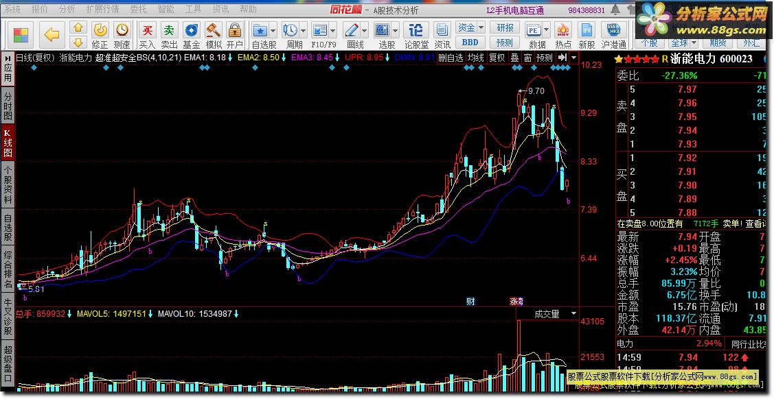
Task: Click the 删自选 remove from watchlist button
Action: point(451,58)
